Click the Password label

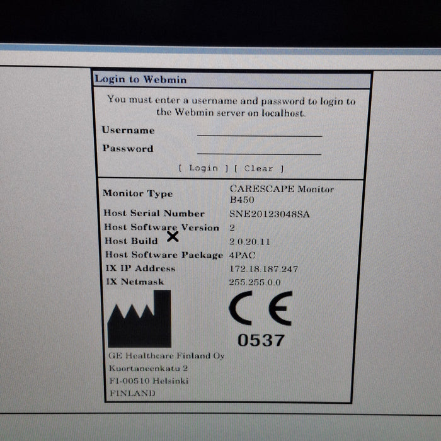pyautogui.click(x=128, y=149)
